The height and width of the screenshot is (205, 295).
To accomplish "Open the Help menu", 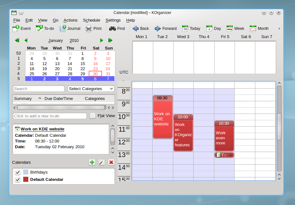I will [x=130, y=20].
